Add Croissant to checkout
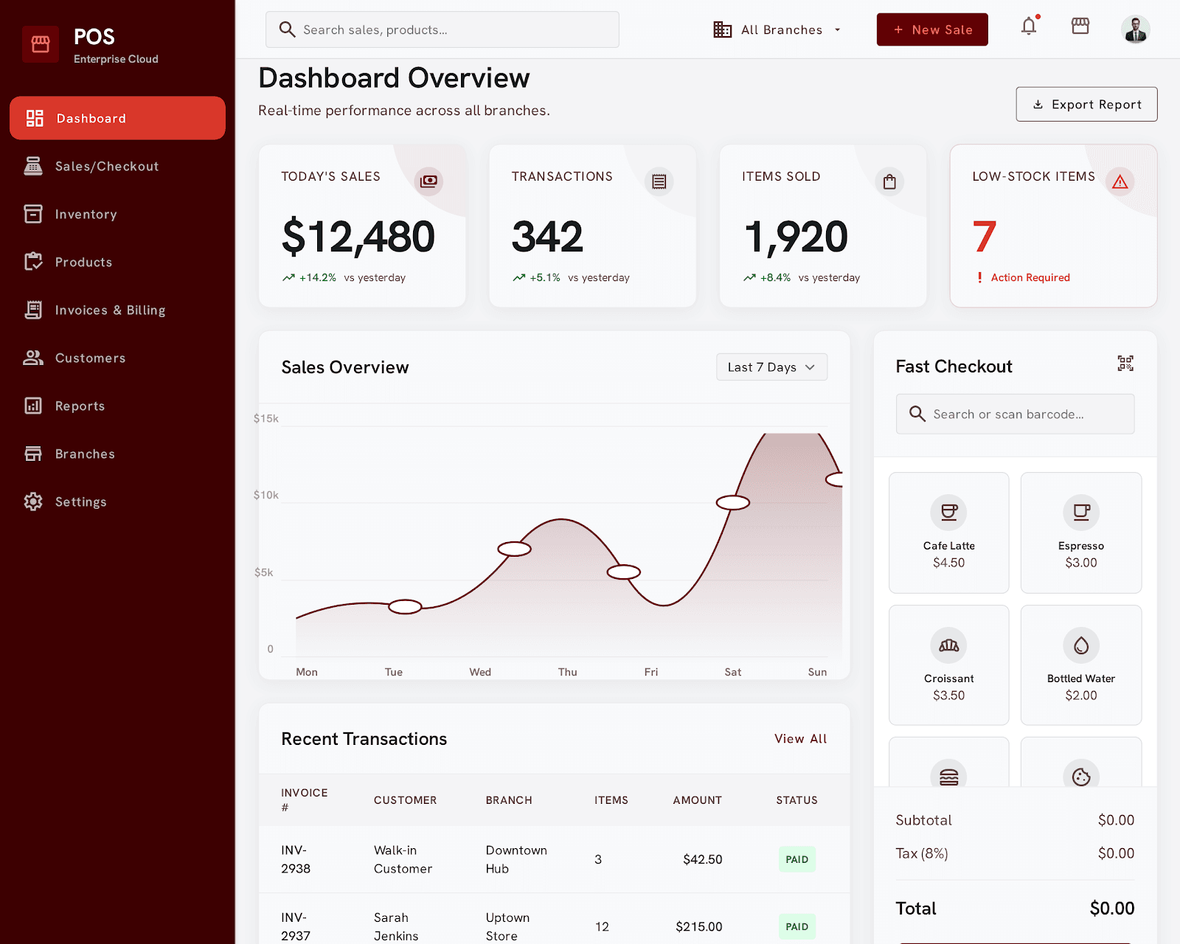Viewport: 1180px width, 944px height. pos(949,665)
